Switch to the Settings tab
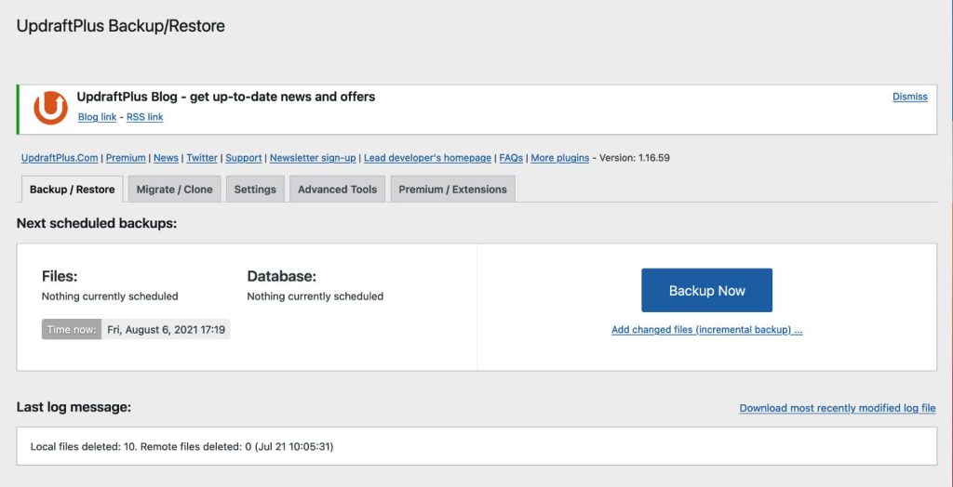Screen dimensions: 953x487 (255, 189)
